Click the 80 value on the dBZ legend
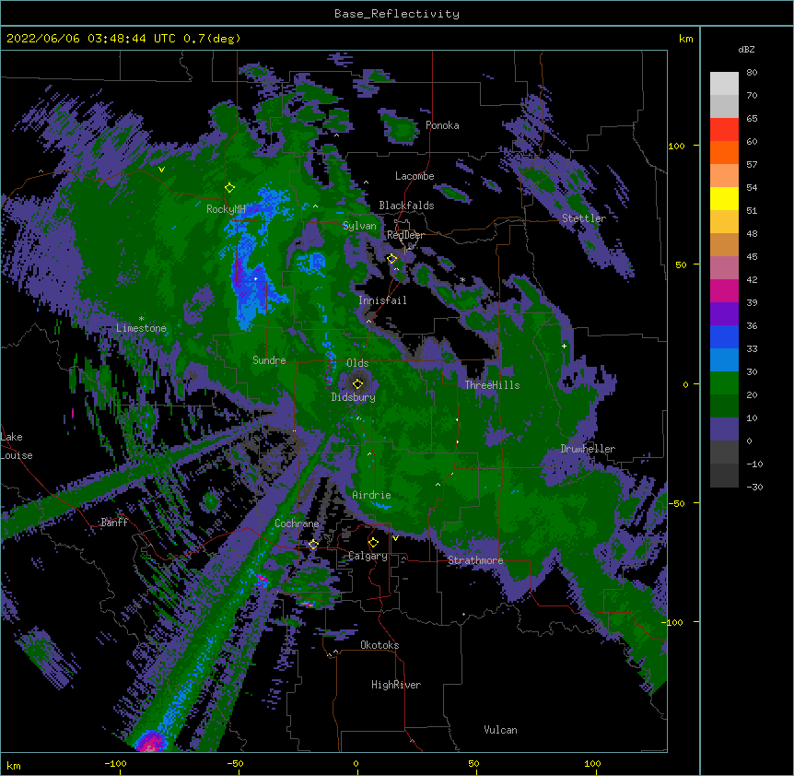Image resolution: width=794 pixels, height=776 pixels. click(752, 72)
